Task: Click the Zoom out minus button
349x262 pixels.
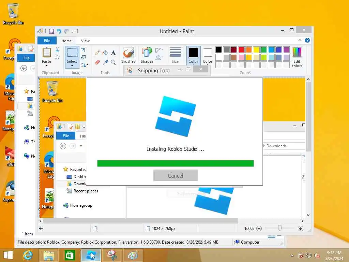Action: (259, 229)
